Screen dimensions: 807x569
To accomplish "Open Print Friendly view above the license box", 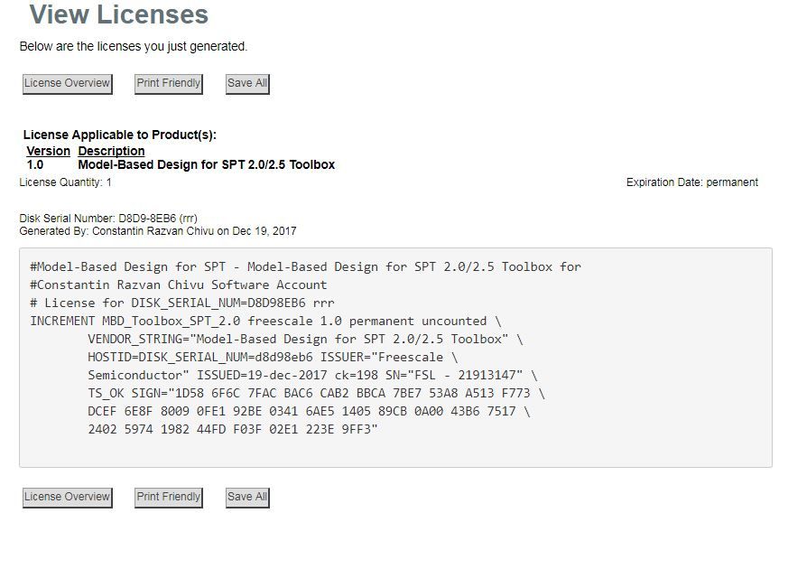I will click(x=169, y=83).
